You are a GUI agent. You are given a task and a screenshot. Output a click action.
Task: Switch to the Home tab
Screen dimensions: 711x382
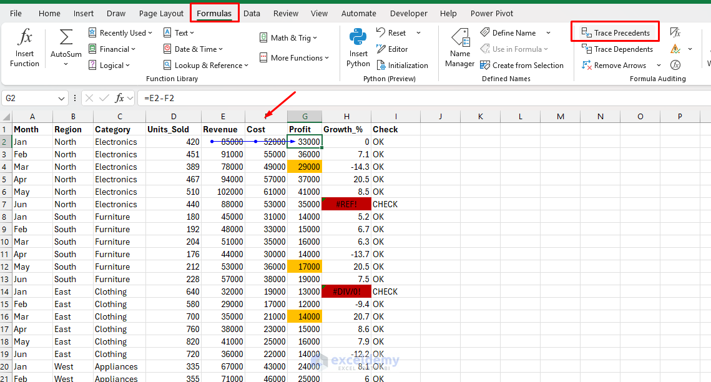(49, 13)
